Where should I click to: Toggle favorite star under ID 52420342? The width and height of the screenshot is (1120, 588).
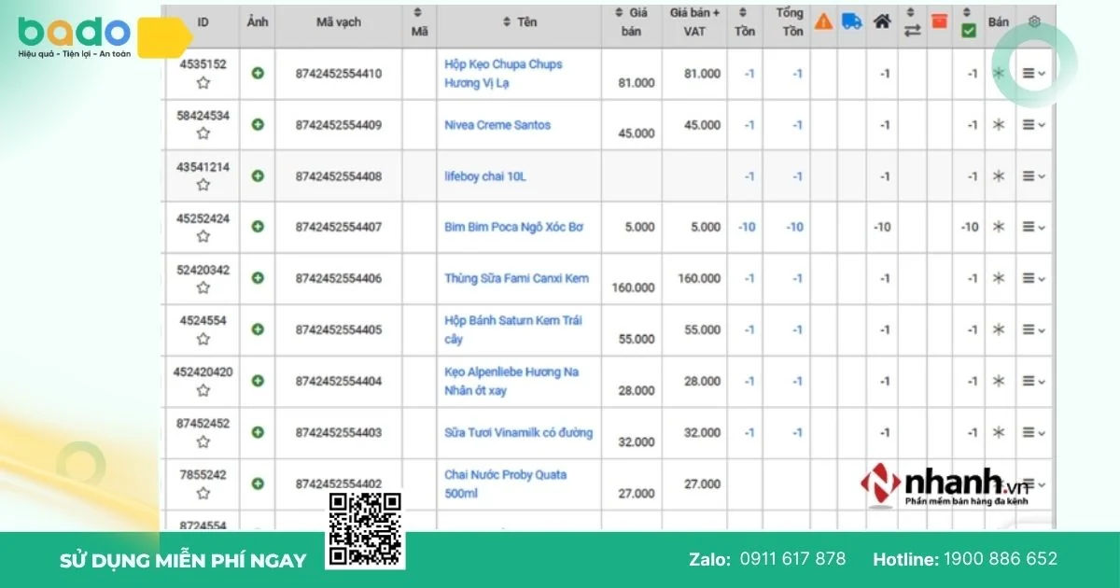(203, 288)
